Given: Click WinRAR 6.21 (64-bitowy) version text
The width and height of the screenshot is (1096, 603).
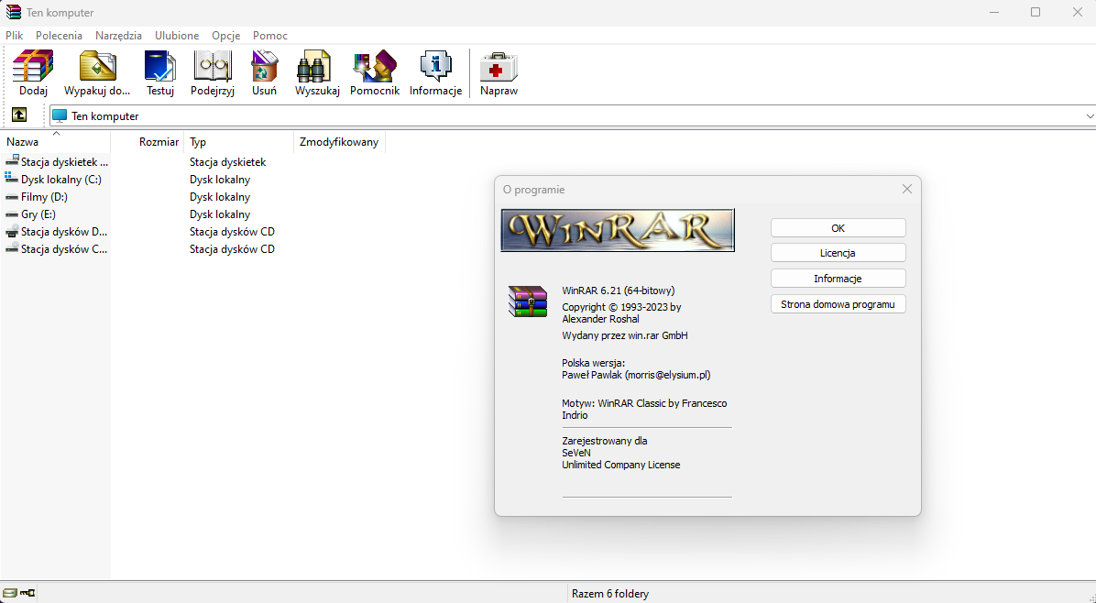Looking at the screenshot, I should [619, 291].
